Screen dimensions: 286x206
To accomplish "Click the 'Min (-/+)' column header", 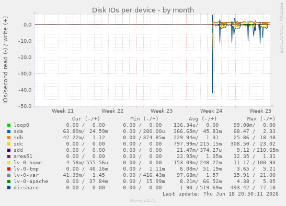I will [144, 119].
